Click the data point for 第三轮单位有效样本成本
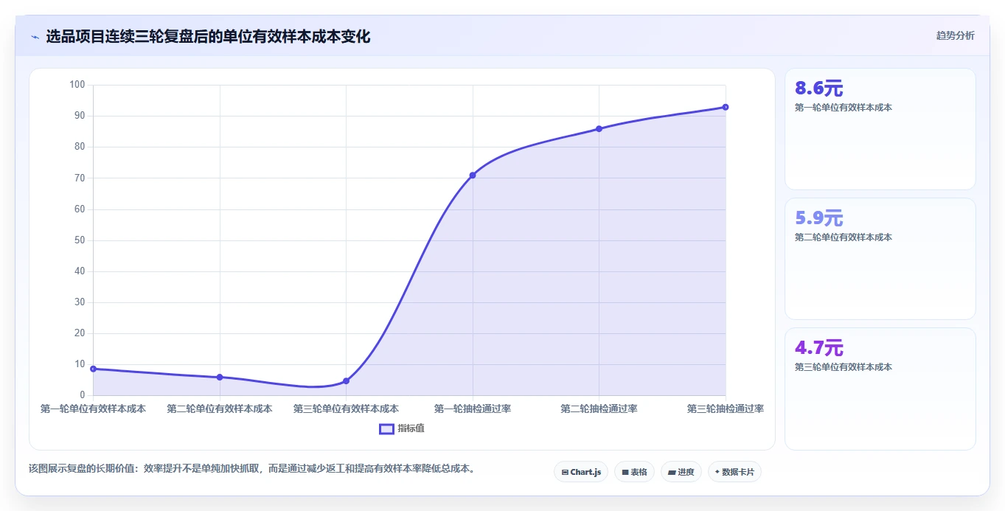 coord(346,380)
